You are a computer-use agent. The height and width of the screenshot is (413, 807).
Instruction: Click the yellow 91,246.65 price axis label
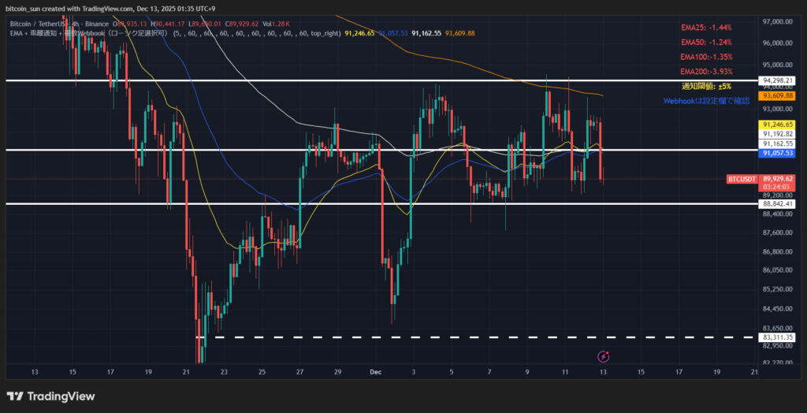pyautogui.click(x=777, y=125)
